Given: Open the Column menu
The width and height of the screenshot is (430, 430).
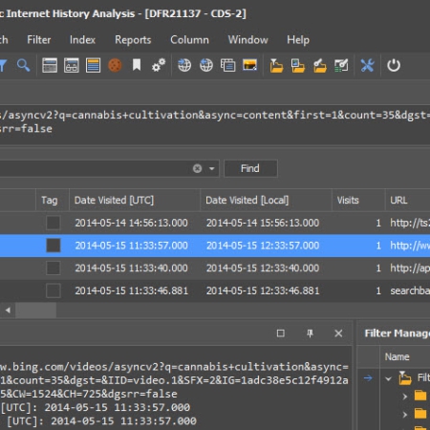Looking at the screenshot, I should point(189,40).
